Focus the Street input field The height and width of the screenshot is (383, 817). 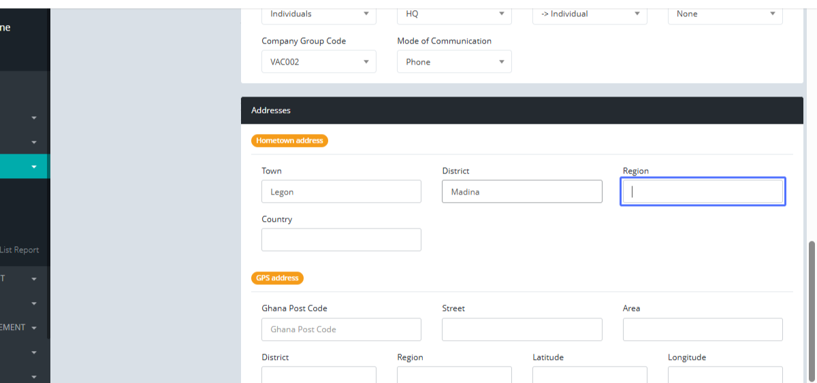(522, 329)
